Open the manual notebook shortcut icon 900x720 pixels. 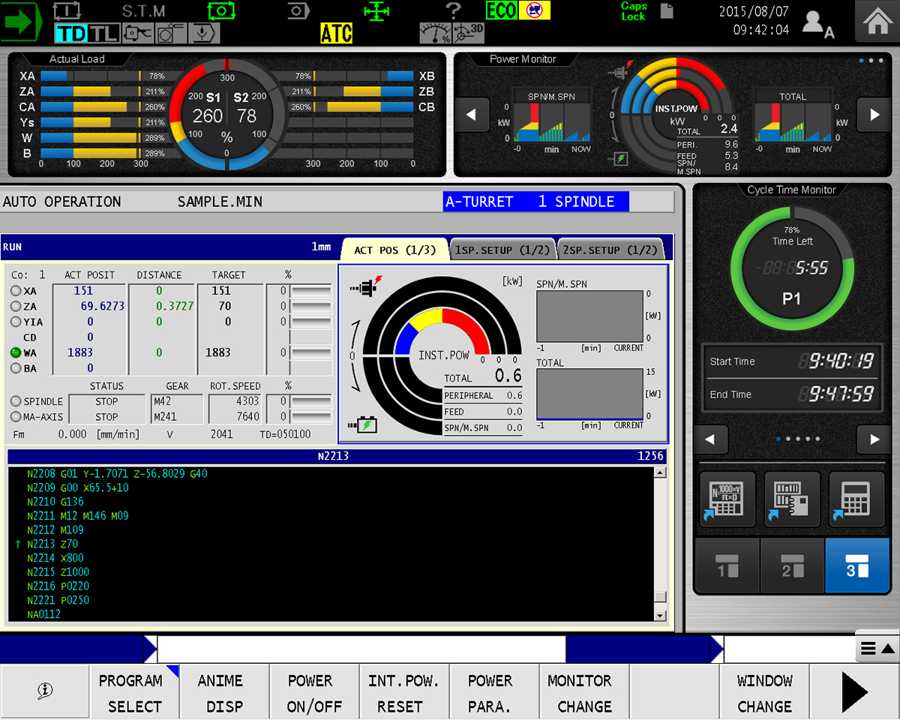click(x=791, y=499)
